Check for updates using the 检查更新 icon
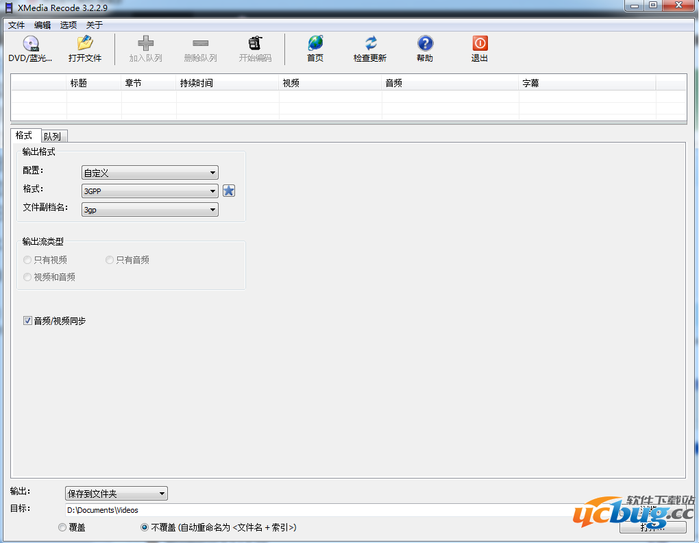Viewport: 699px width, 543px height. pos(369,49)
